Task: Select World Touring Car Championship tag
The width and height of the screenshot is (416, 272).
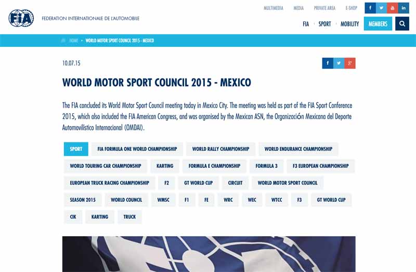Action: (106, 166)
